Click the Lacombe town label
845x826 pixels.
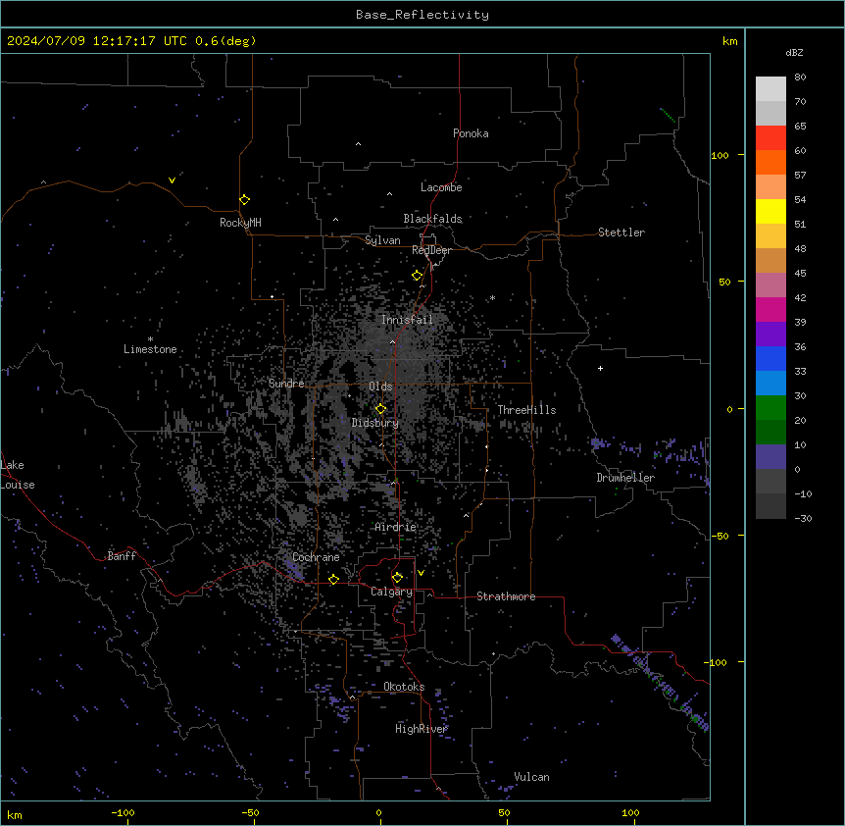point(441,187)
